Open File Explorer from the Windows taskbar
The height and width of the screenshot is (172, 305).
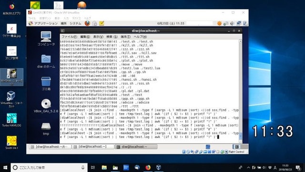click(104, 168)
